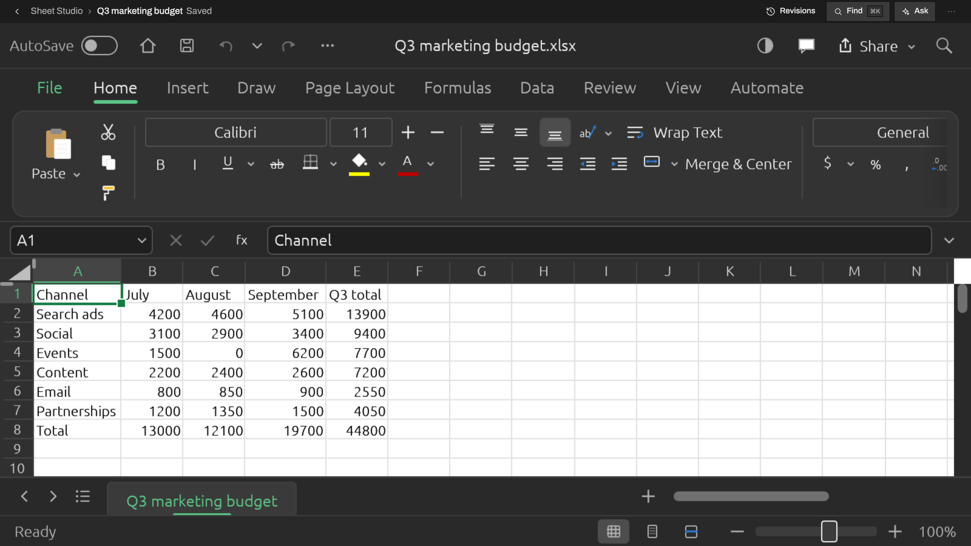Open the Share dropdown arrow

coord(912,47)
